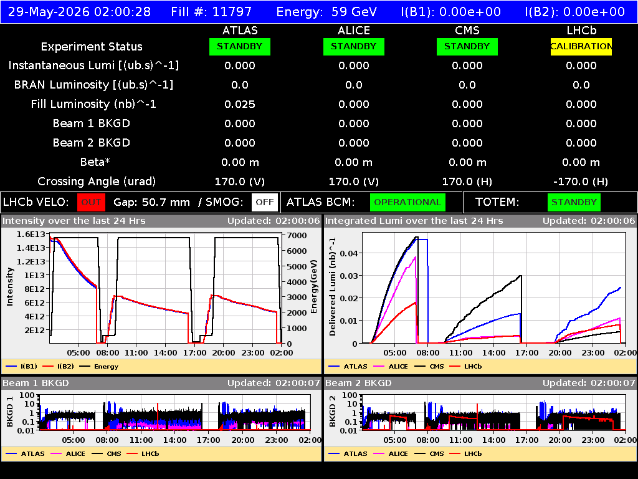Click the ATLAS column header
This screenshot has height=479, width=638.
pyautogui.click(x=240, y=31)
